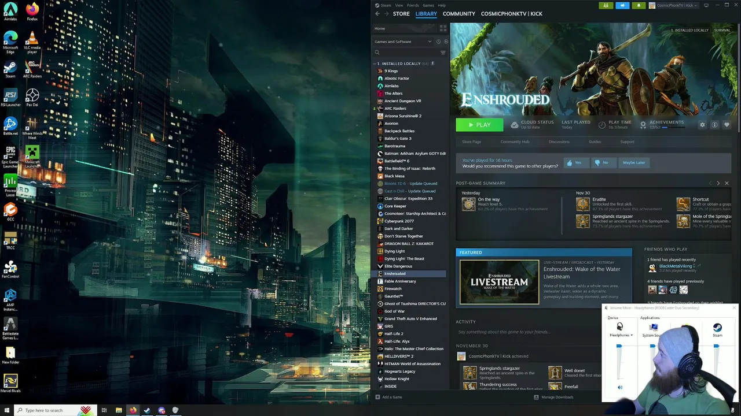This screenshot has width=741, height=416.
Task: Open Task View on Windows taskbar
Action: (104, 410)
